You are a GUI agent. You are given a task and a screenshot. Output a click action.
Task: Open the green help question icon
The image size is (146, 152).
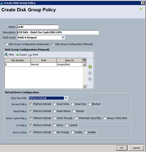pyautogui.click(x=141, y=9)
